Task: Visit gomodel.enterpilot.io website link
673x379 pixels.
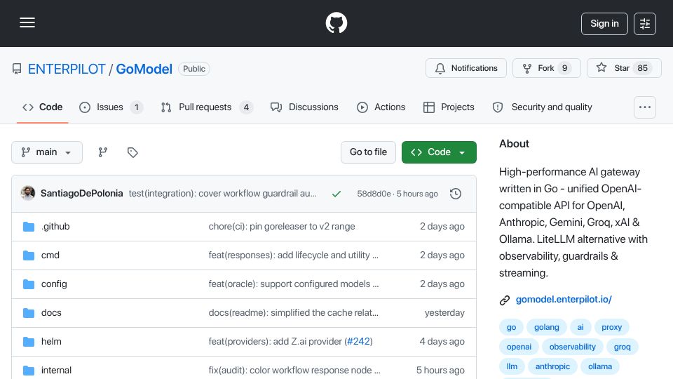Action: tap(564, 300)
